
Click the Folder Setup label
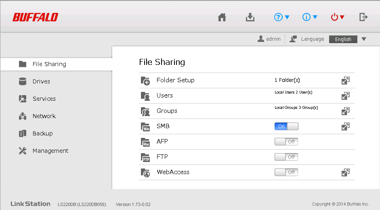coord(175,80)
